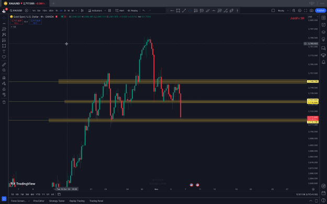Screen dimensions: 327x204
Task: Click the red Sell price button
Action: [x=16, y=21]
